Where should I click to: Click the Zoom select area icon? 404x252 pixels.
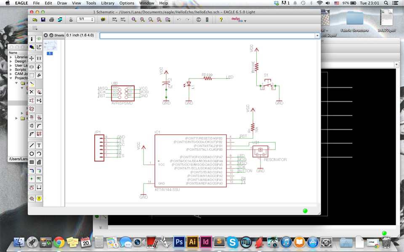[168, 20]
